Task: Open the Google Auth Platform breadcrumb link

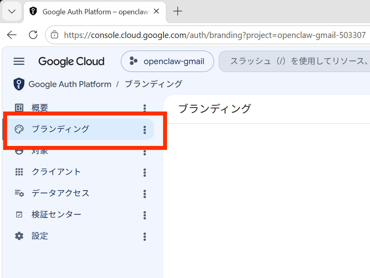Action: coord(70,84)
